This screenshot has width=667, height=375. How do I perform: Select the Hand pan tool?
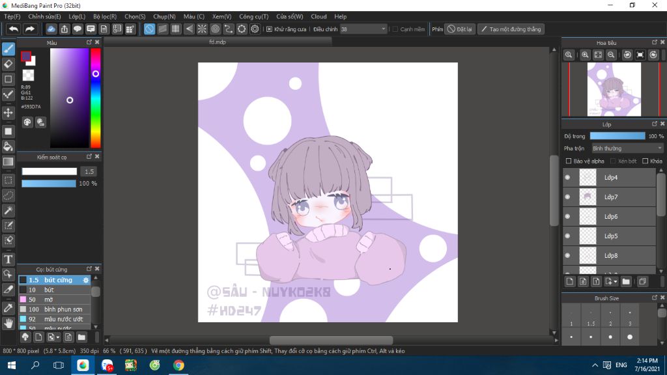click(x=8, y=324)
